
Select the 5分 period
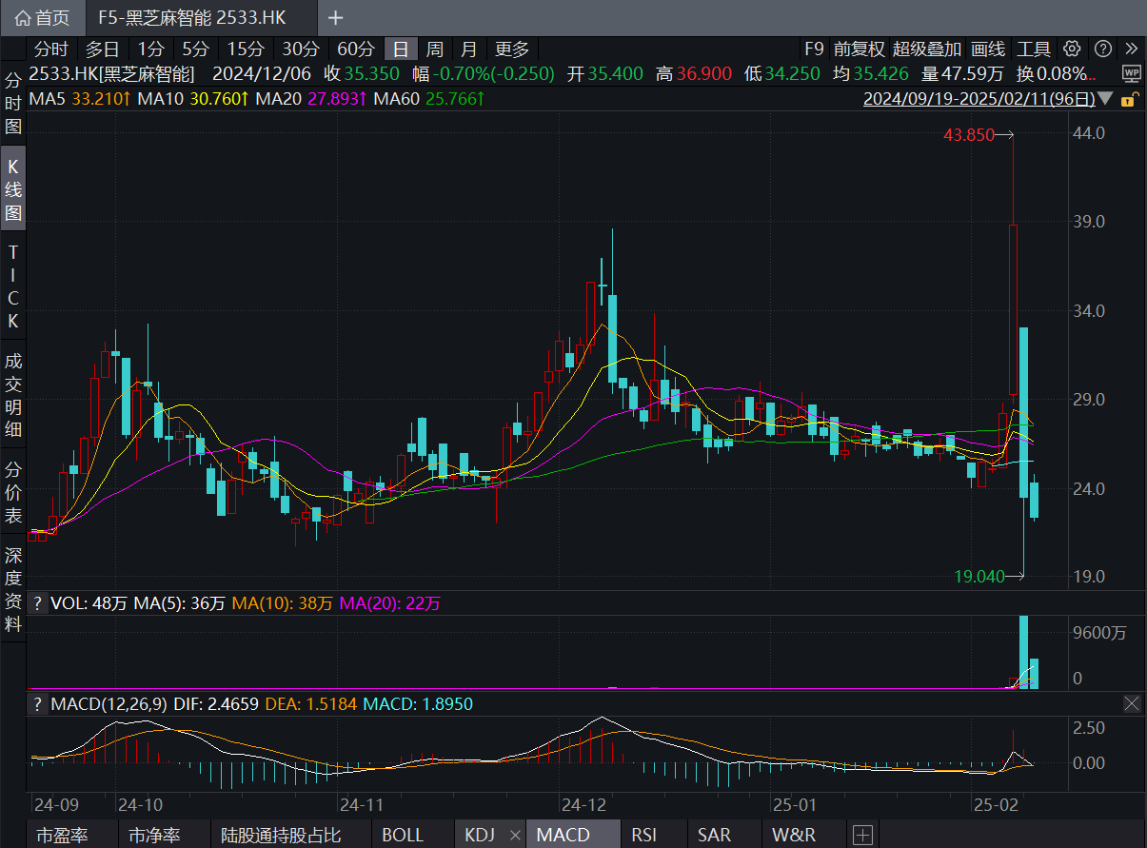click(x=196, y=49)
